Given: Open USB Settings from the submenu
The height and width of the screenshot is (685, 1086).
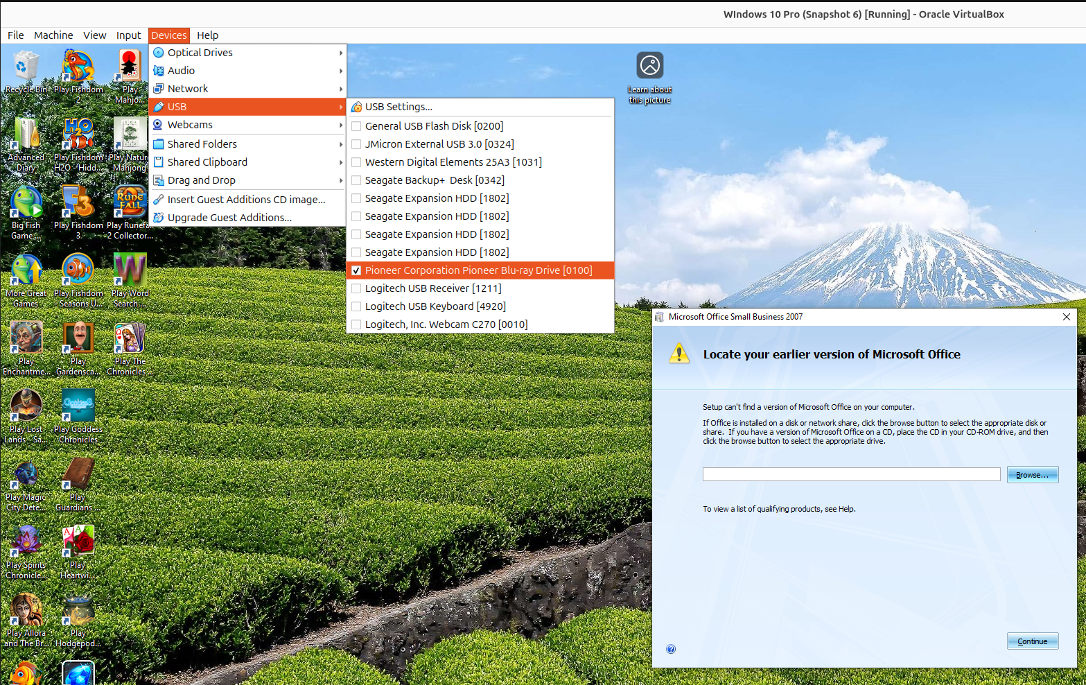Looking at the screenshot, I should (480, 107).
